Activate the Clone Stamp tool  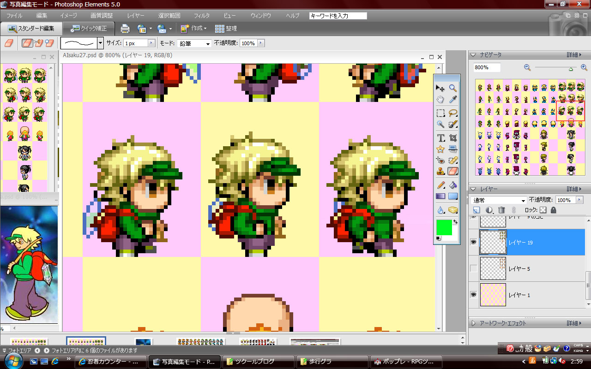(440, 172)
